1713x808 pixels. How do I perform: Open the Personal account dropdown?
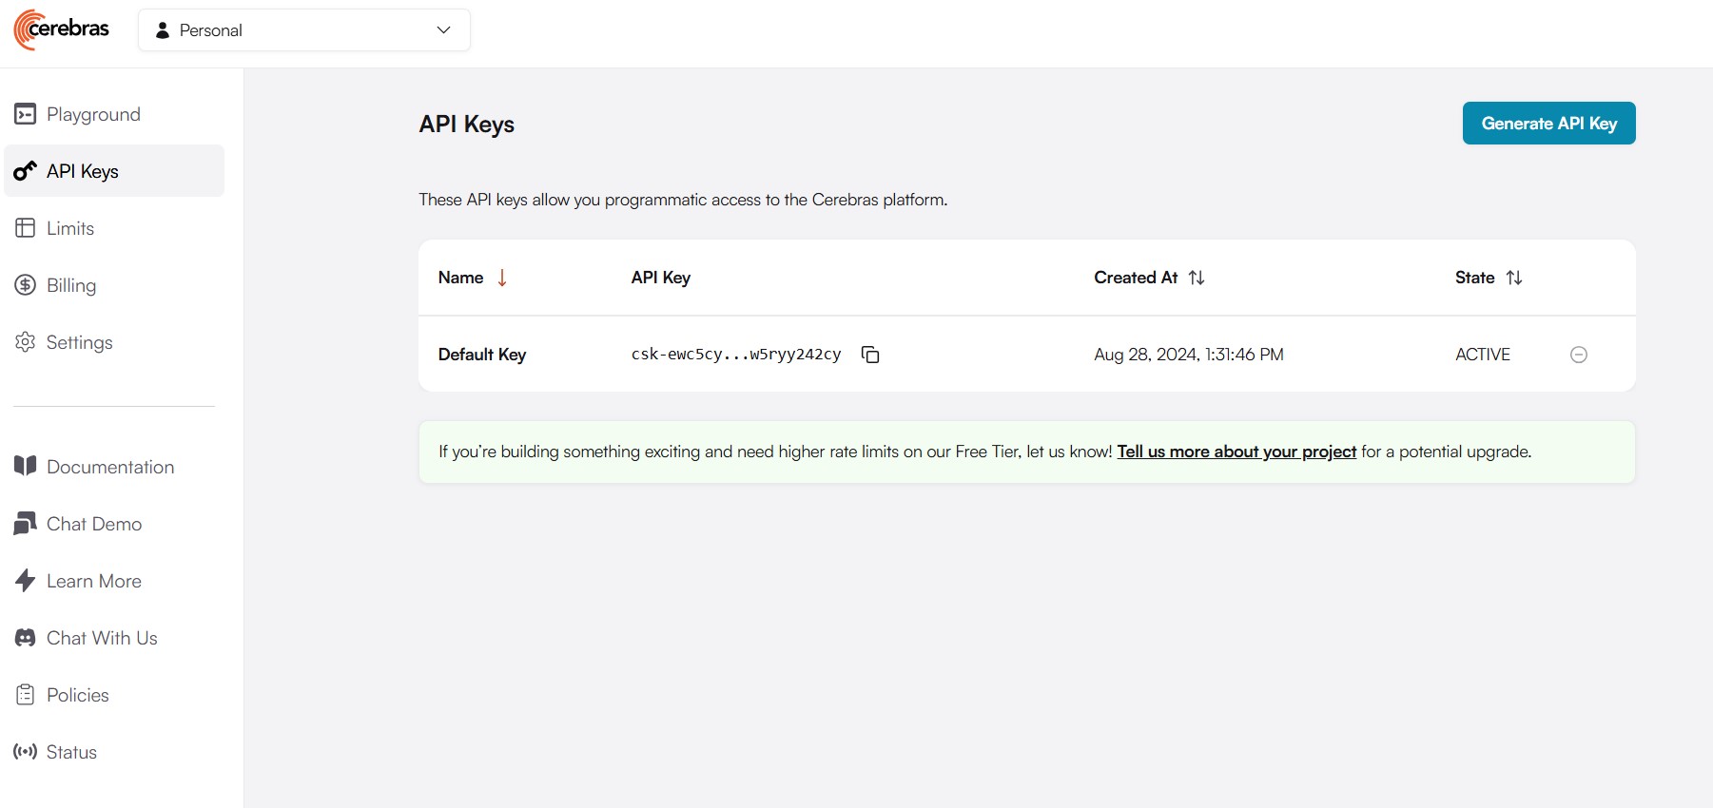[303, 30]
